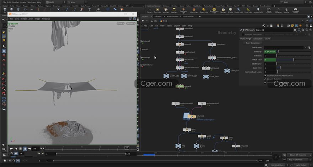This screenshot has width=313, height=167.
Task: Open the Anim menu in MPlay
Action: pyautogui.click(x=31, y=19)
